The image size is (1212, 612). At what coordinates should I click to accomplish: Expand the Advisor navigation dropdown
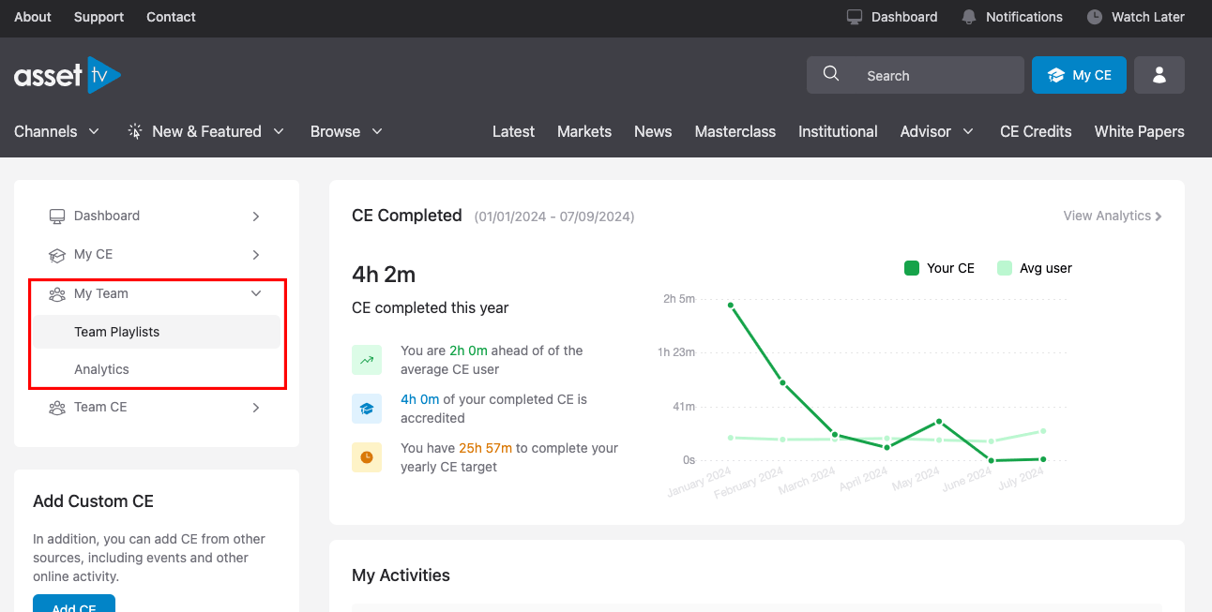pos(936,131)
